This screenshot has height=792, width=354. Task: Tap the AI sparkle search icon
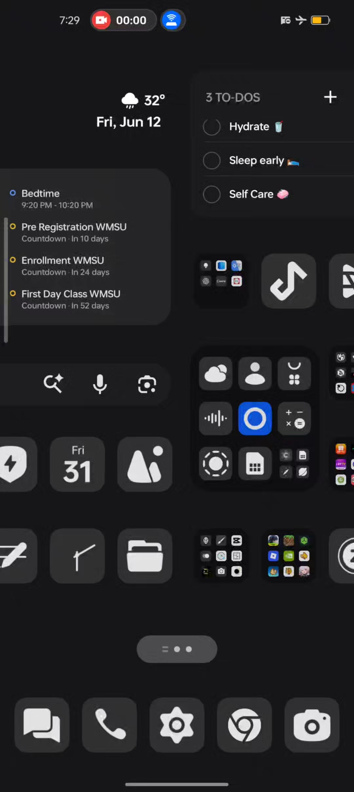(x=53, y=383)
